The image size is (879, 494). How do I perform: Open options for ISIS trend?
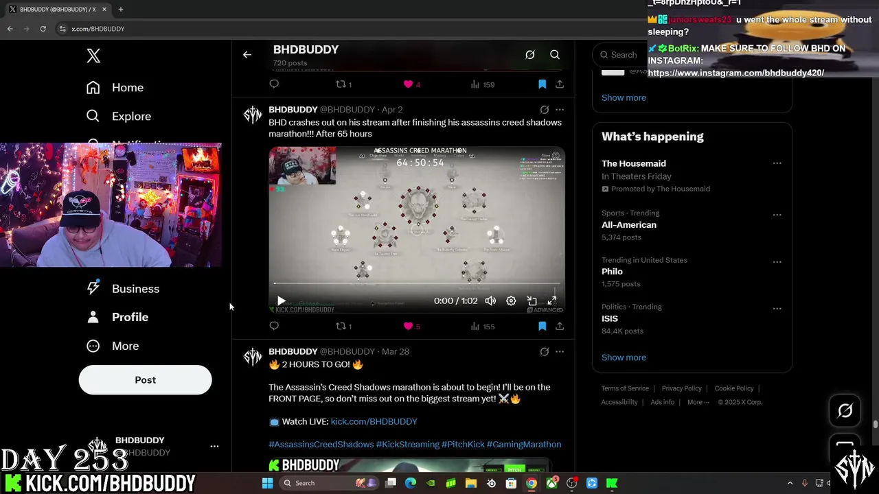(777, 308)
